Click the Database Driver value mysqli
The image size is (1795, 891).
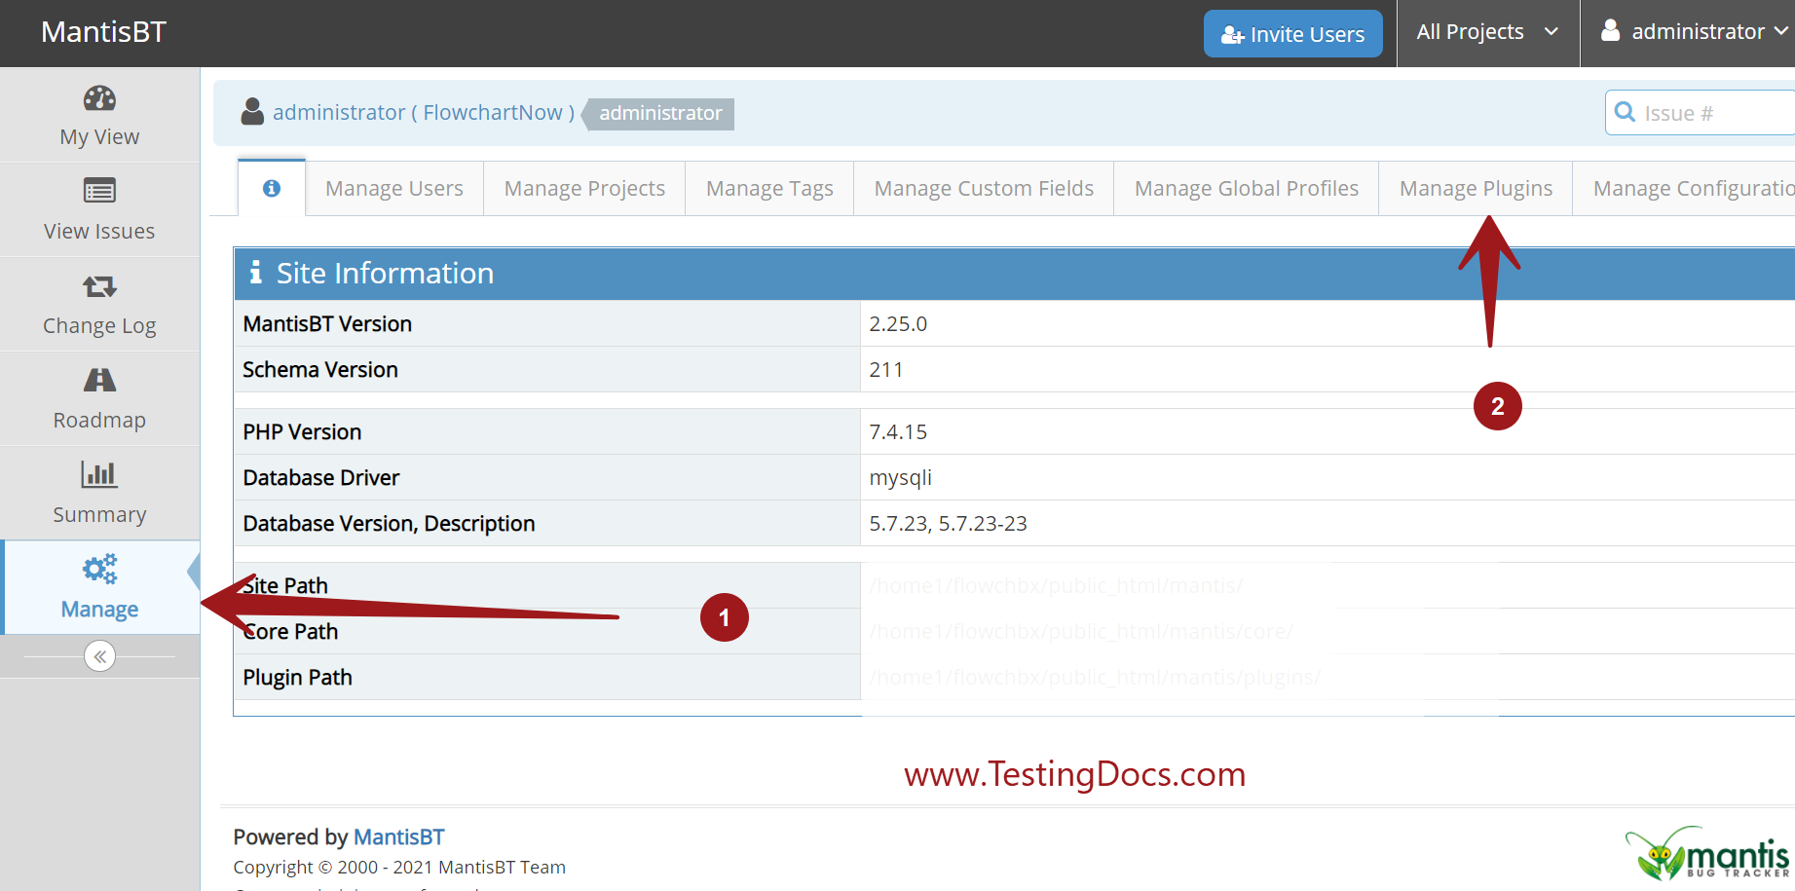click(x=901, y=478)
